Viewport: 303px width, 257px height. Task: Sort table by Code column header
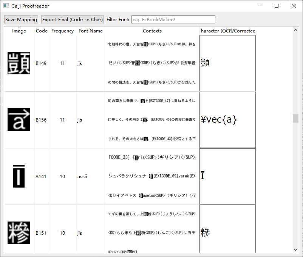pos(42,31)
